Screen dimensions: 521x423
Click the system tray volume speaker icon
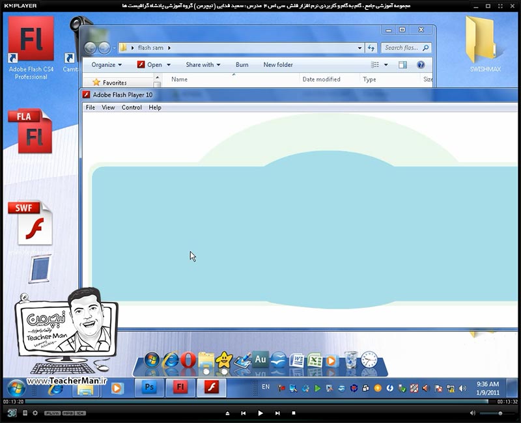[x=462, y=388]
